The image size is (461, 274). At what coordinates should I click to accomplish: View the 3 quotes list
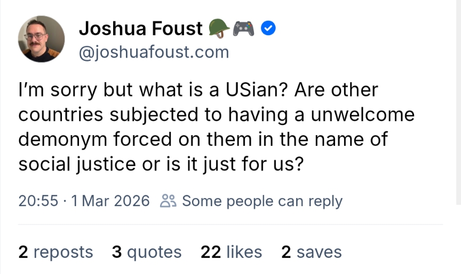coord(147,252)
